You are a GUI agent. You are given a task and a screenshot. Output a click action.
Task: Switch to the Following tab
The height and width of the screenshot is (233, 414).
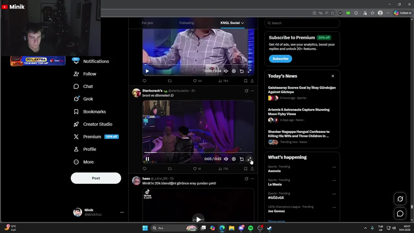point(187,23)
